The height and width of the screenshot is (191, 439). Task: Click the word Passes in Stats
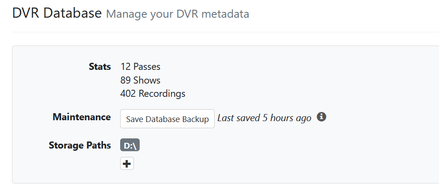(147, 67)
